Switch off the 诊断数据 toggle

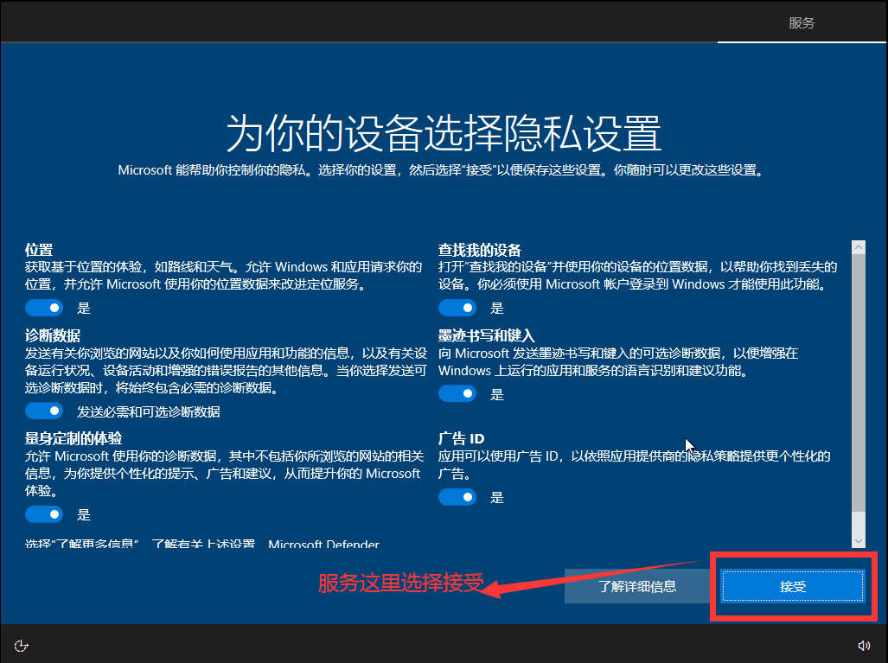[x=44, y=411]
